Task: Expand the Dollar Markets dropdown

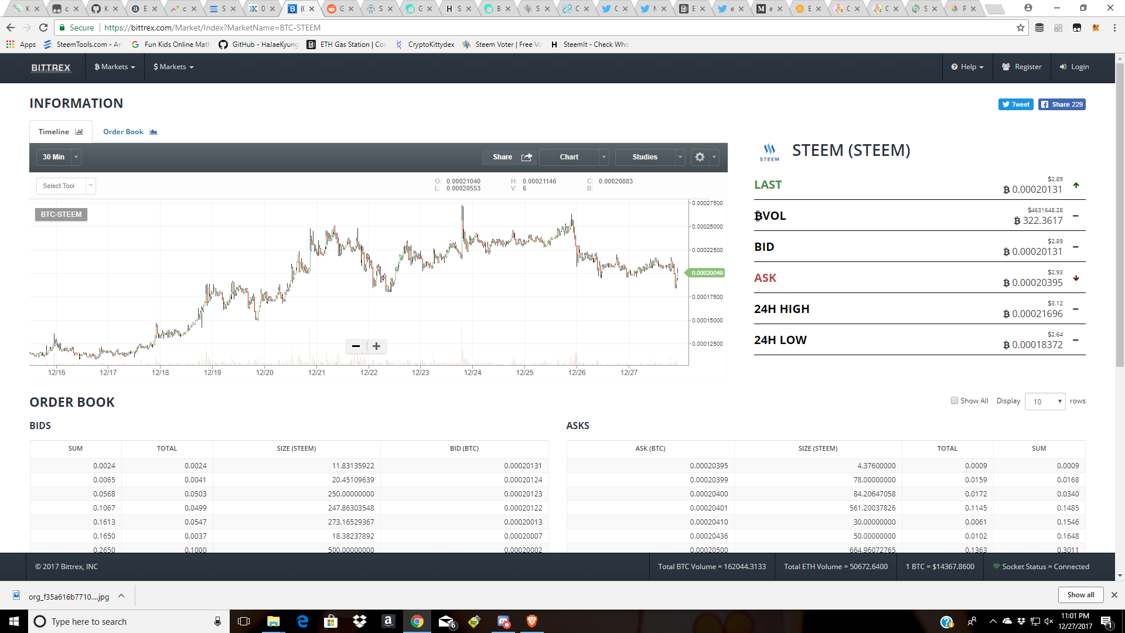Action: point(173,67)
